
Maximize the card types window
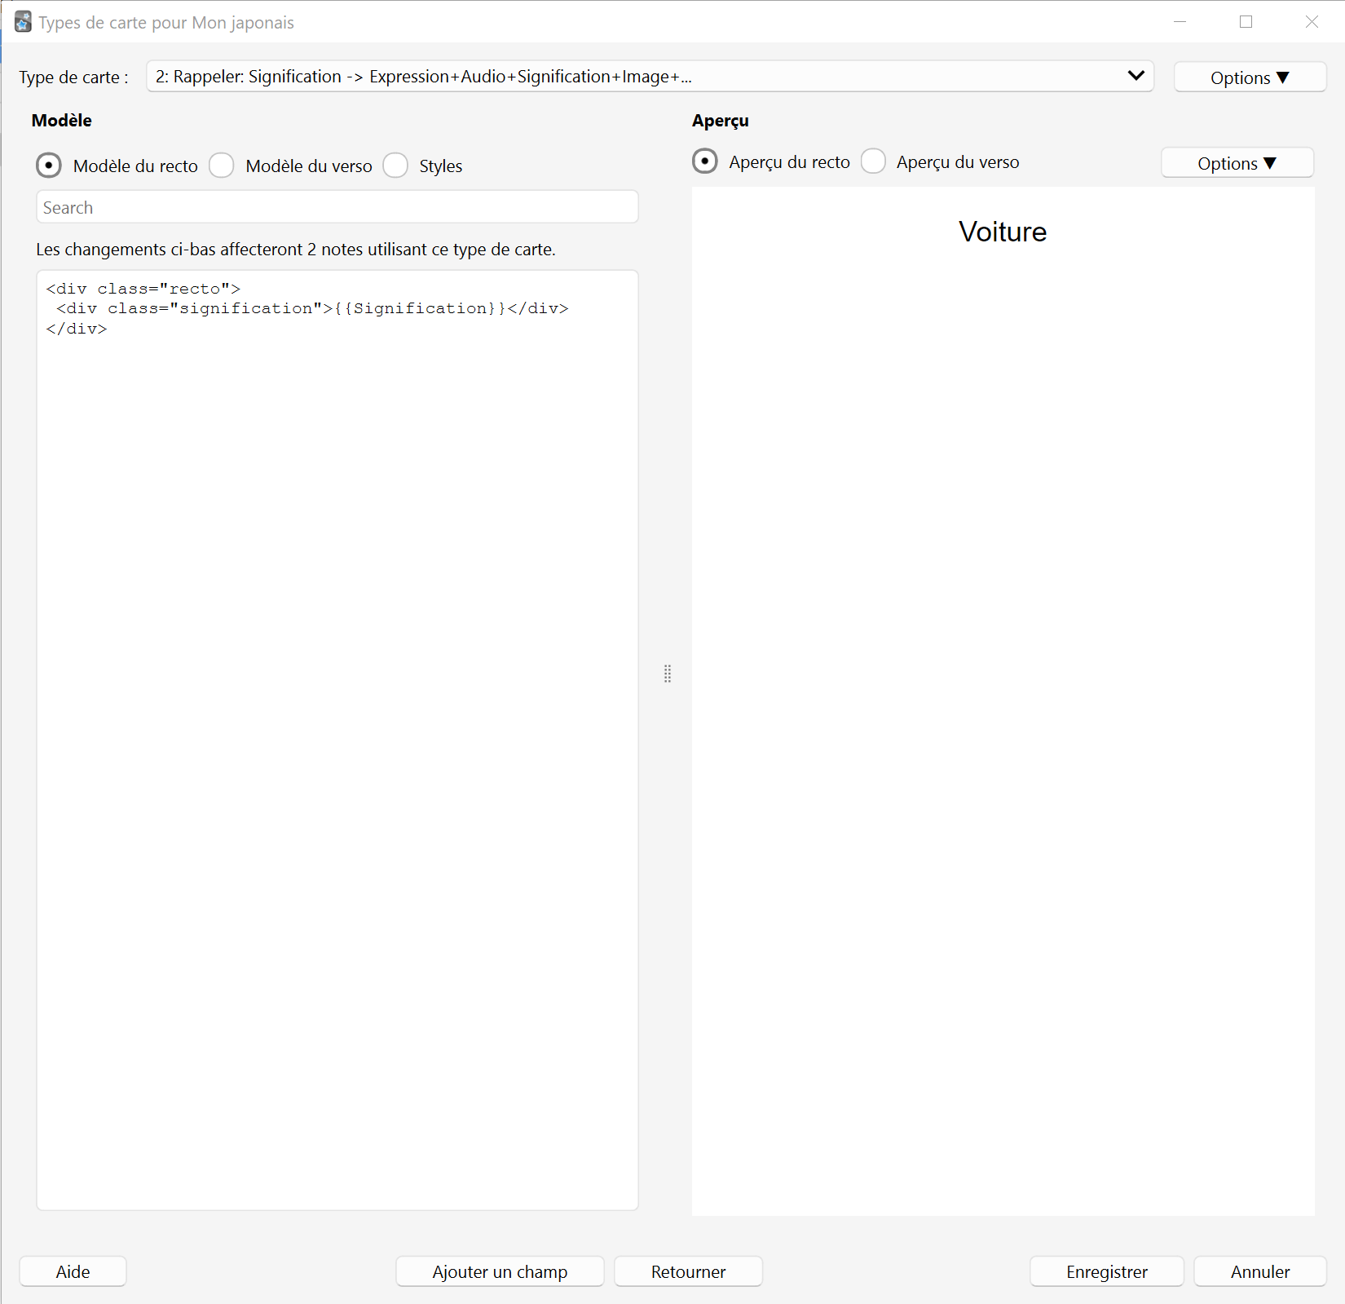1246,22
